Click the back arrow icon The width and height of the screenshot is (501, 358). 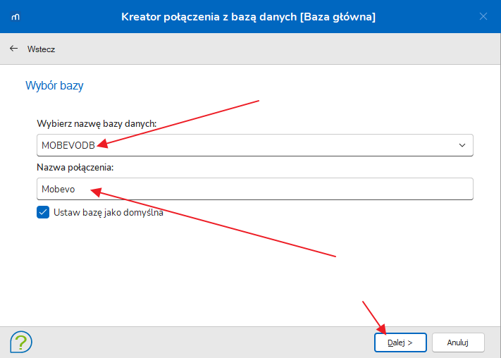[x=13, y=49]
